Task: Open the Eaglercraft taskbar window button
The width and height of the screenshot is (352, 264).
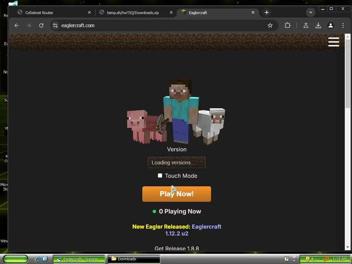Action: (79, 259)
